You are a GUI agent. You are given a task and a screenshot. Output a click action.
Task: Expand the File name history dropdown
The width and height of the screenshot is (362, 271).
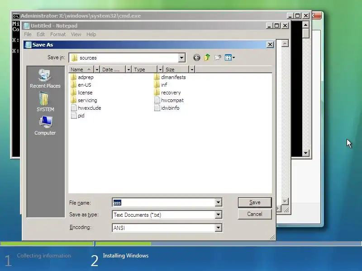tap(218, 202)
